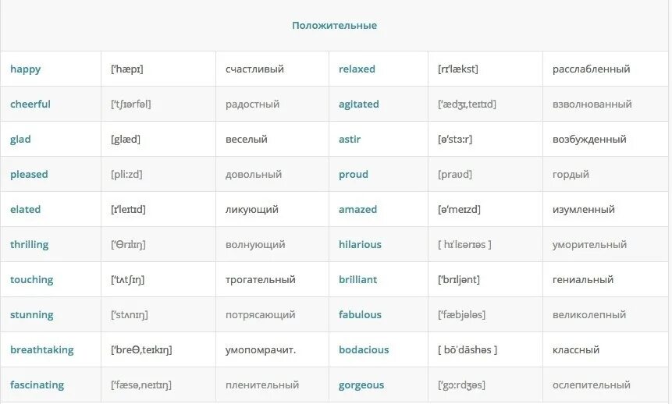Select the gorgeous word link
The image size is (672, 404).
click(361, 385)
